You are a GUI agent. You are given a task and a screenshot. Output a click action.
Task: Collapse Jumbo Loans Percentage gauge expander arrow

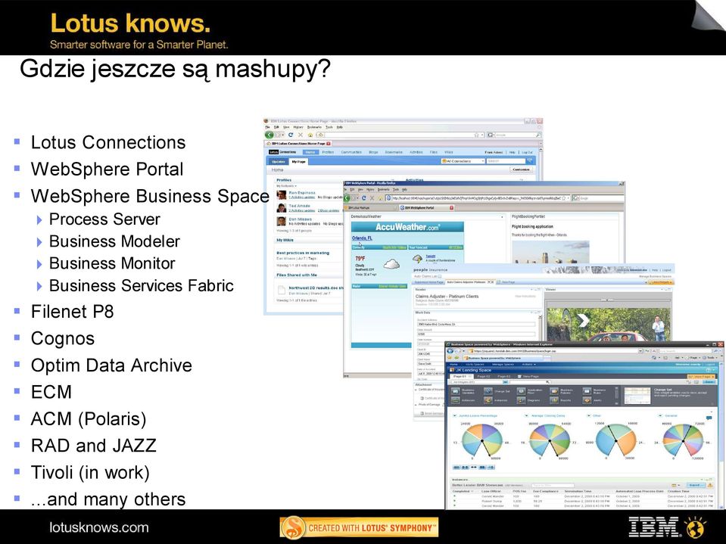point(455,415)
